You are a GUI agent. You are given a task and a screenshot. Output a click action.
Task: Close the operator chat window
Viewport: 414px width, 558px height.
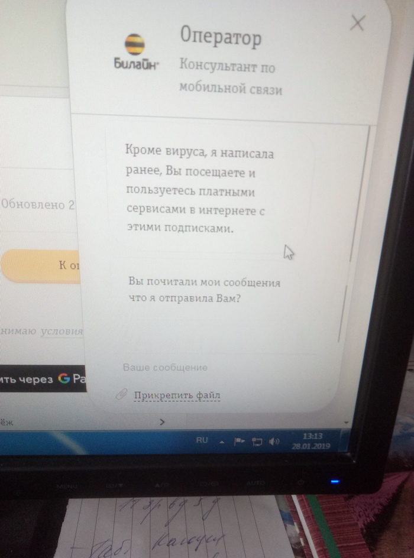pyautogui.click(x=358, y=23)
